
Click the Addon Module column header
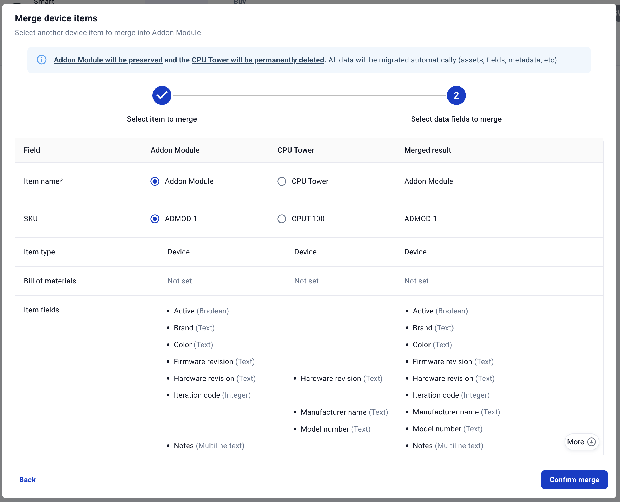pyautogui.click(x=175, y=150)
